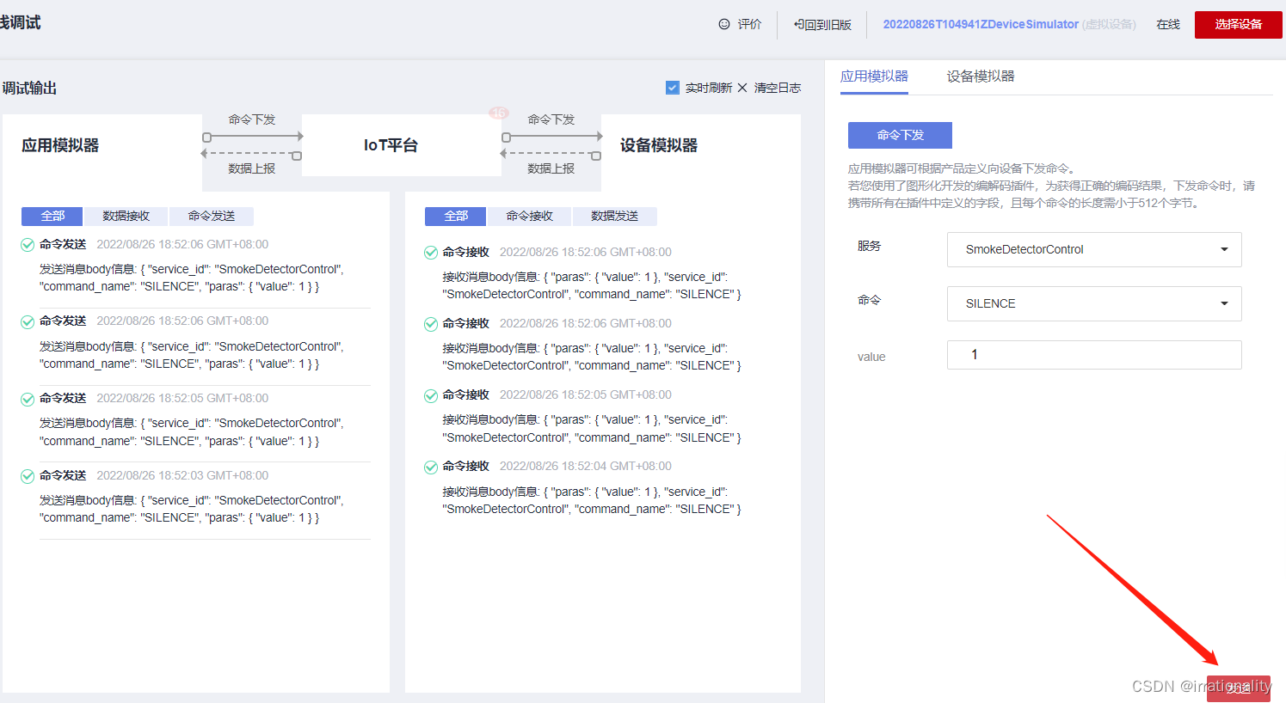1286x703 pixels.
Task: Open the 命令 SILENCE dropdown
Action: click(1094, 303)
